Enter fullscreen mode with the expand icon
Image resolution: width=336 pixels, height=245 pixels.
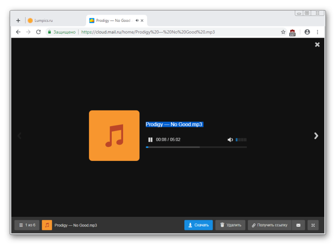313,225
